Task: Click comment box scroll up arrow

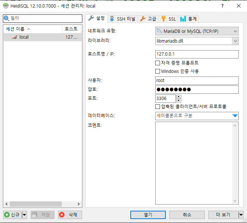Action: (x=235, y=126)
